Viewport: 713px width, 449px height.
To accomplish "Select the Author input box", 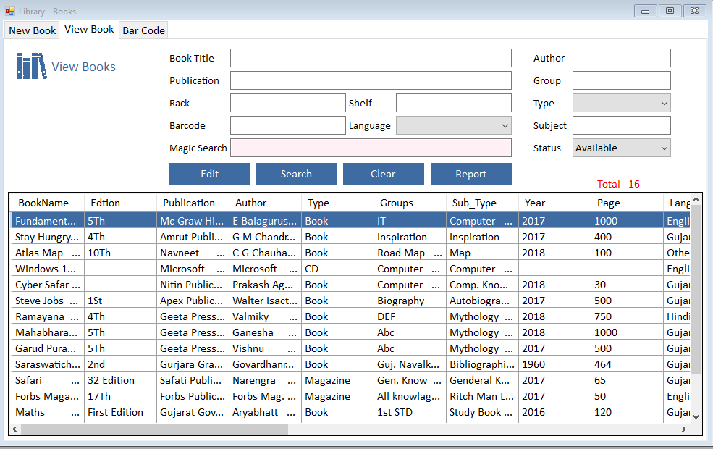I will coord(621,59).
